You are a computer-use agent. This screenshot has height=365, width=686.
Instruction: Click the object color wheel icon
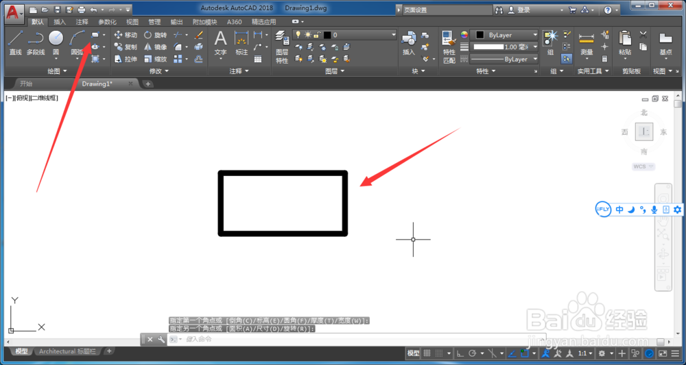click(x=464, y=35)
